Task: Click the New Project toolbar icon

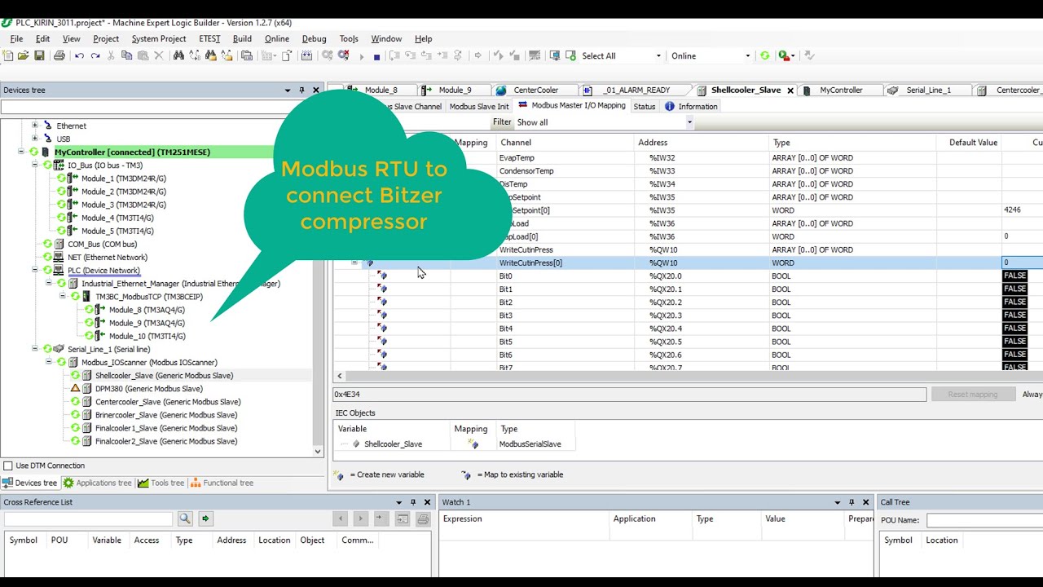Action: pyautogui.click(x=8, y=55)
